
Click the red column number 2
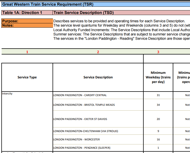[x=98, y=52]
